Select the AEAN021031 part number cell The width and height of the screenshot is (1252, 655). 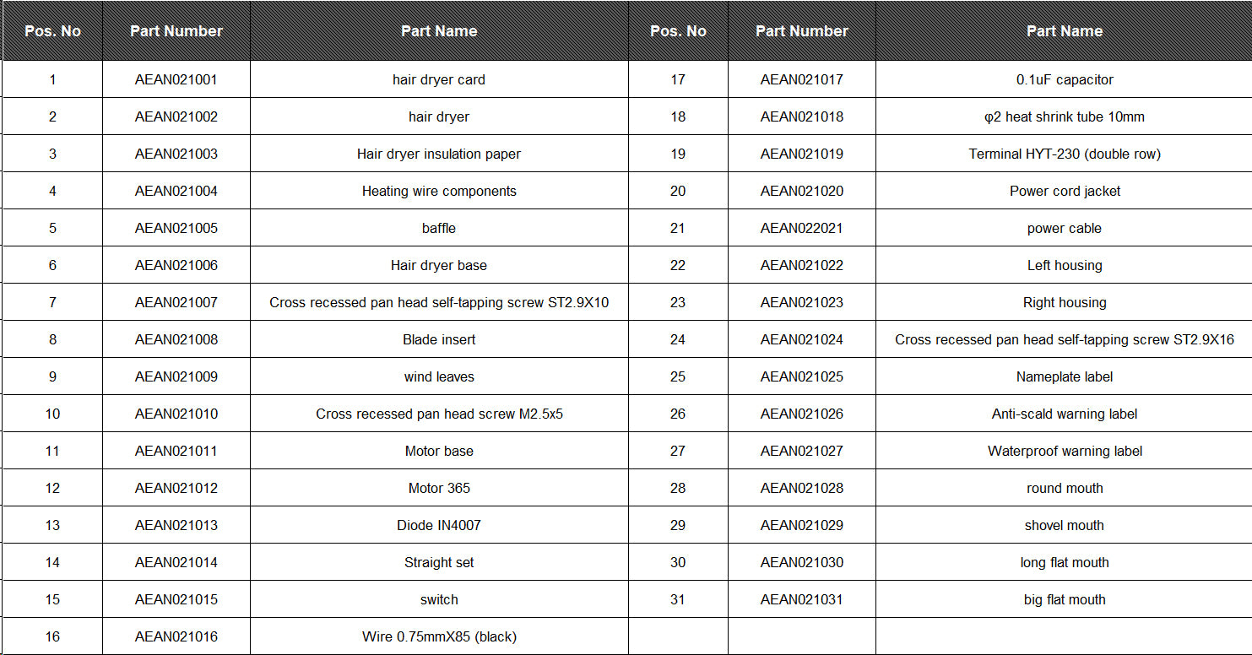click(x=801, y=599)
